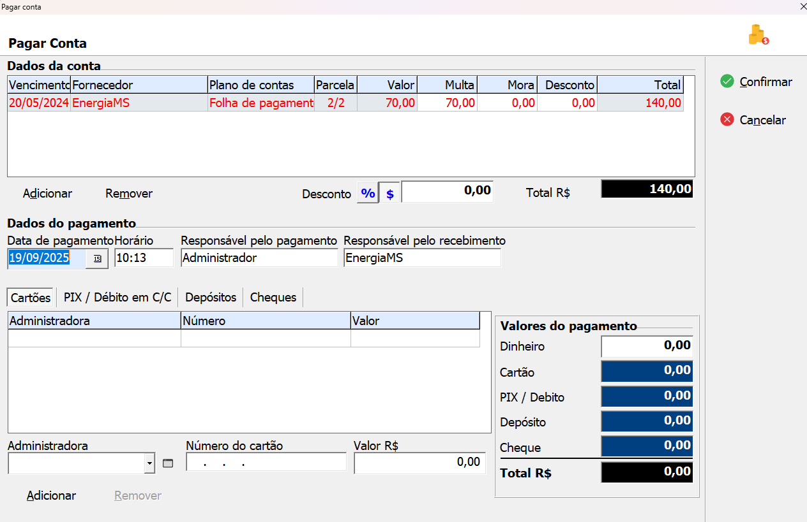
Task: Click the black Total R$ 140,00 display
Action: (647, 189)
